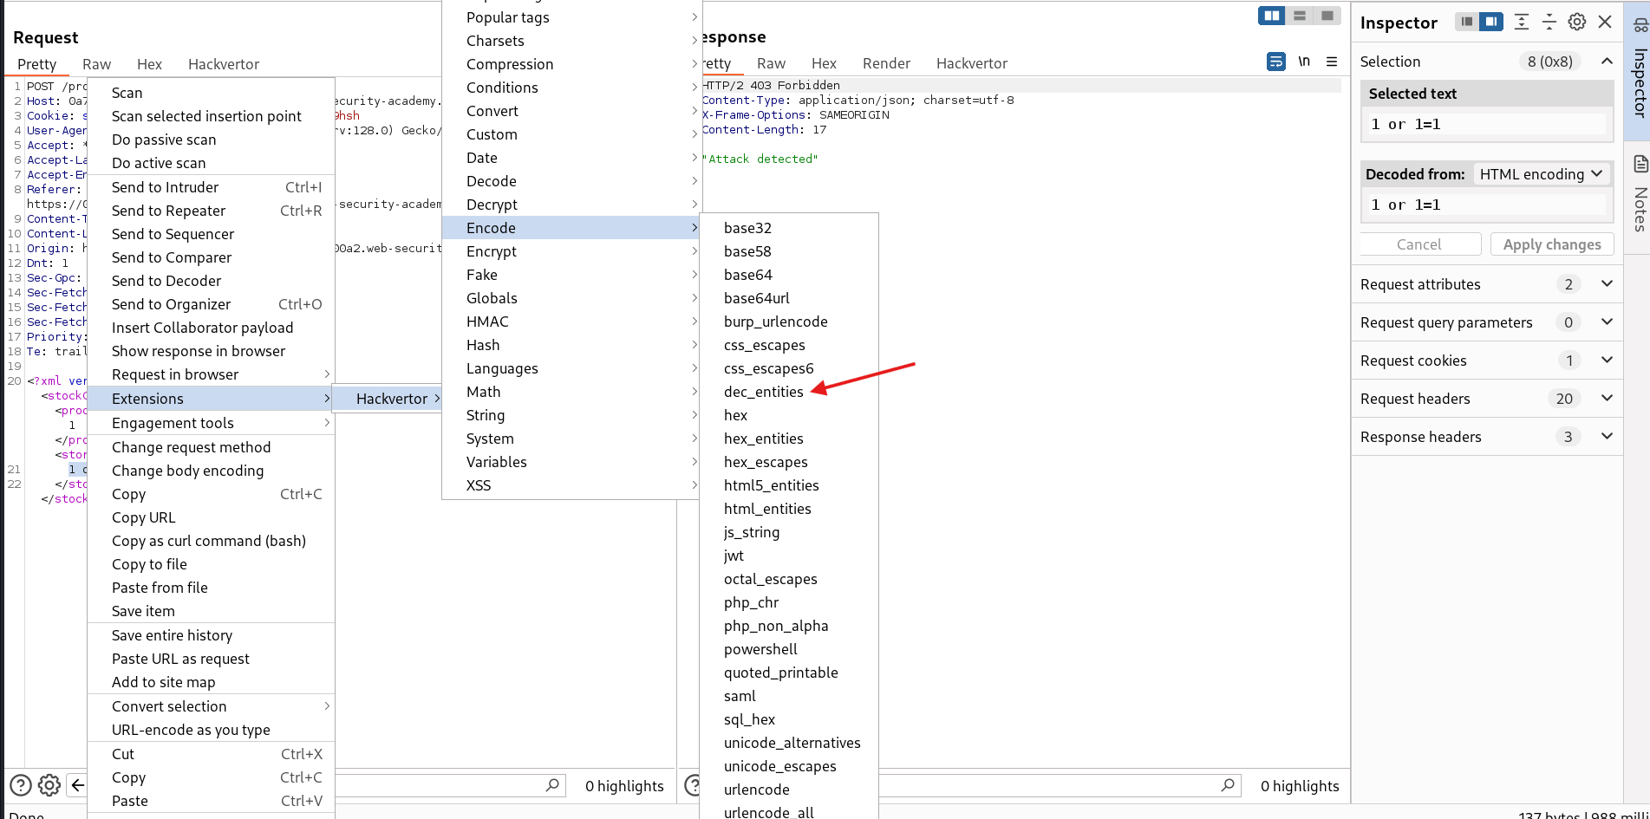The height and width of the screenshot is (819, 1650).
Task: Select Send to Intruder
Action: 211,187
